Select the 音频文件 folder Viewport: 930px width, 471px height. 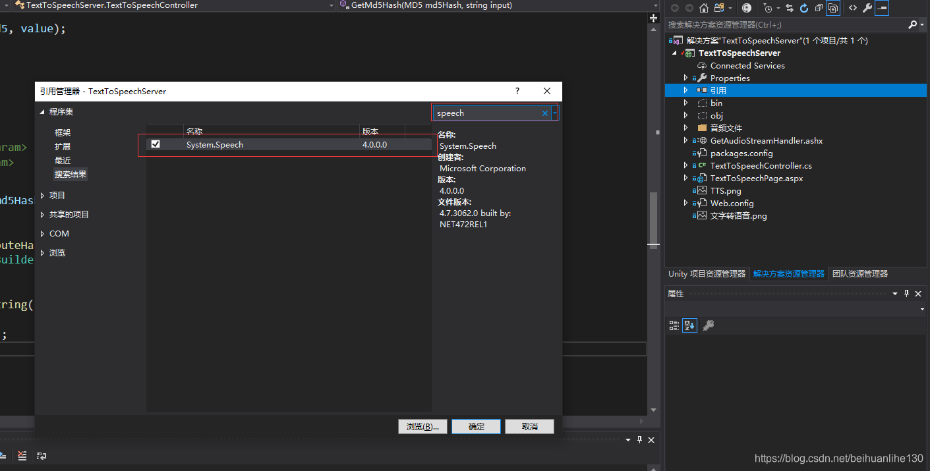(726, 128)
